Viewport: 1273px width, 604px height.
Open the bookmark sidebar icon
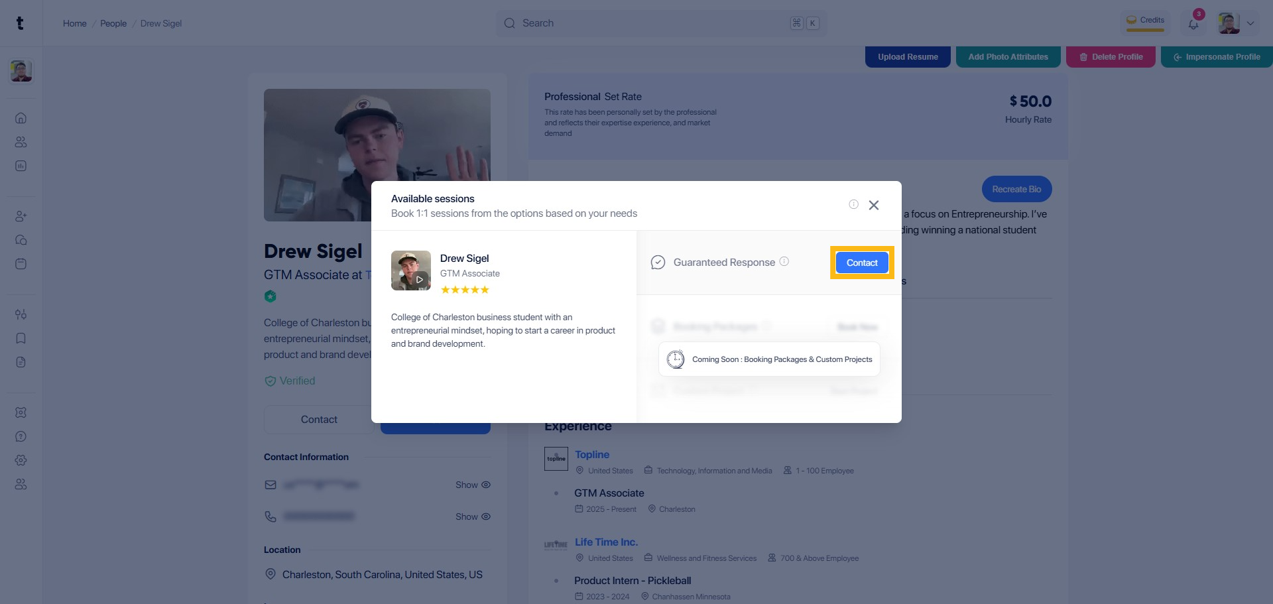21,338
